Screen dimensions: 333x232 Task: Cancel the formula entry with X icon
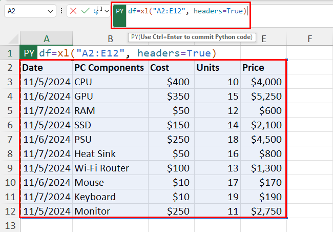pos(73,11)
